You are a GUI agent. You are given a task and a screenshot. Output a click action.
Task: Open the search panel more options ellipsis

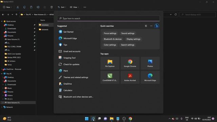(151, 26)
